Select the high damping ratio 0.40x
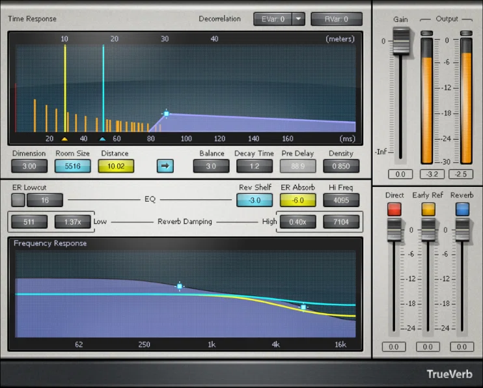Image resolution: width=483 pixels, height=388 pixels. [298, 221]
